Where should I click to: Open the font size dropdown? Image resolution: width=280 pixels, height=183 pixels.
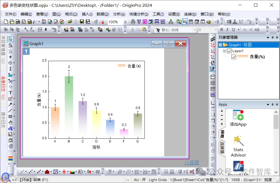tap(216, 30)
